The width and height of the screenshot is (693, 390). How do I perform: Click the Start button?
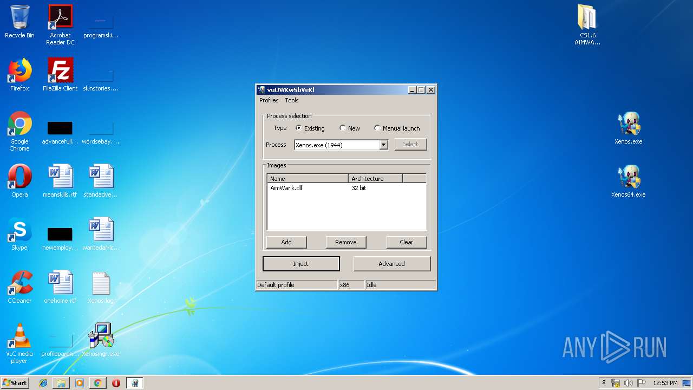pyautogui.click(x=15, y=383)
